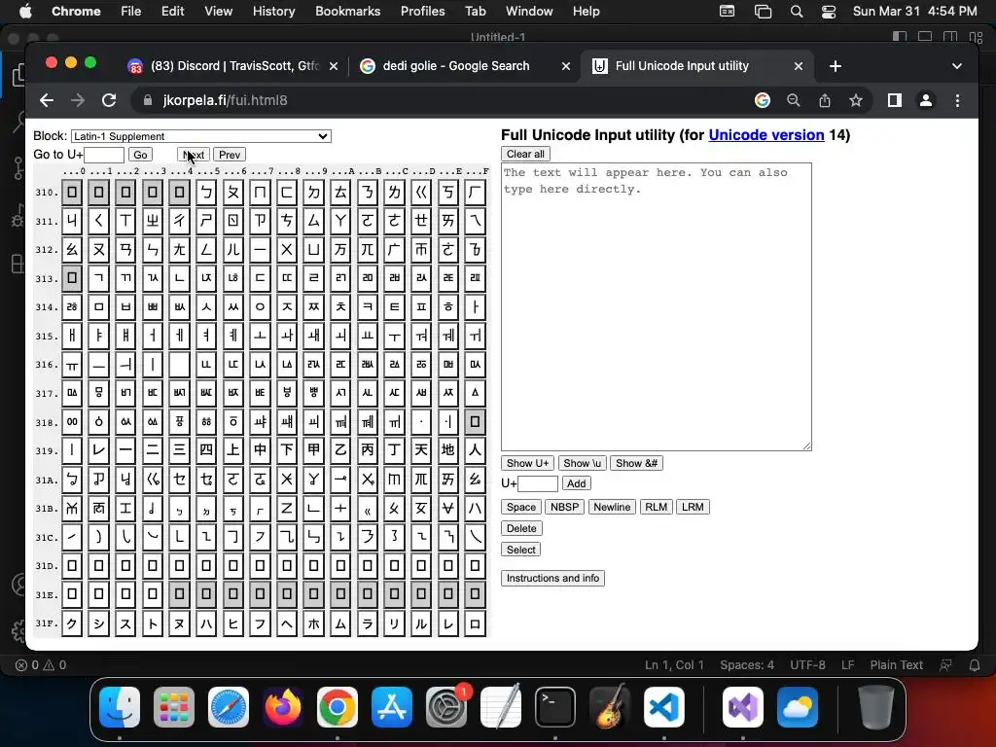Open Chrome's three-dot menu

[x=957, y=100]
